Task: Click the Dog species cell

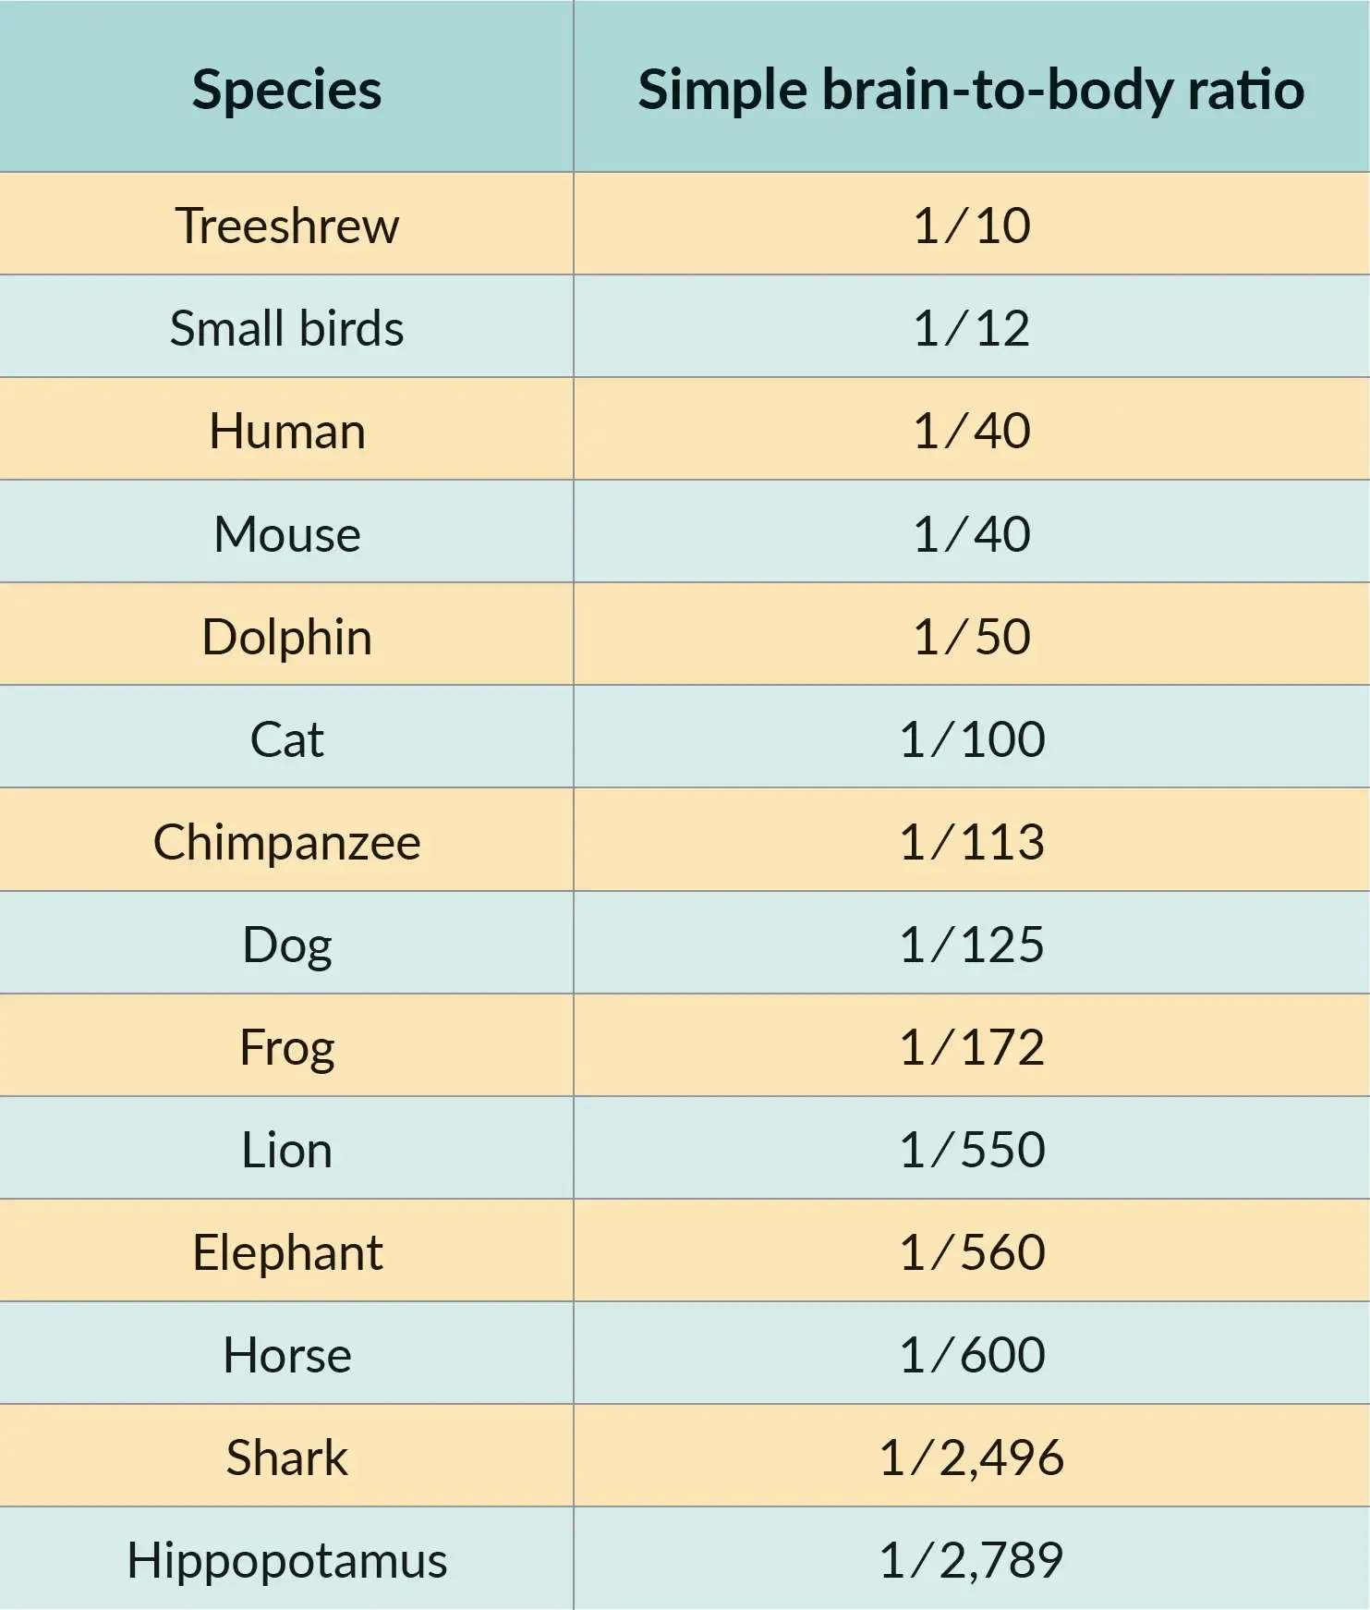Action: coord(286,945)
